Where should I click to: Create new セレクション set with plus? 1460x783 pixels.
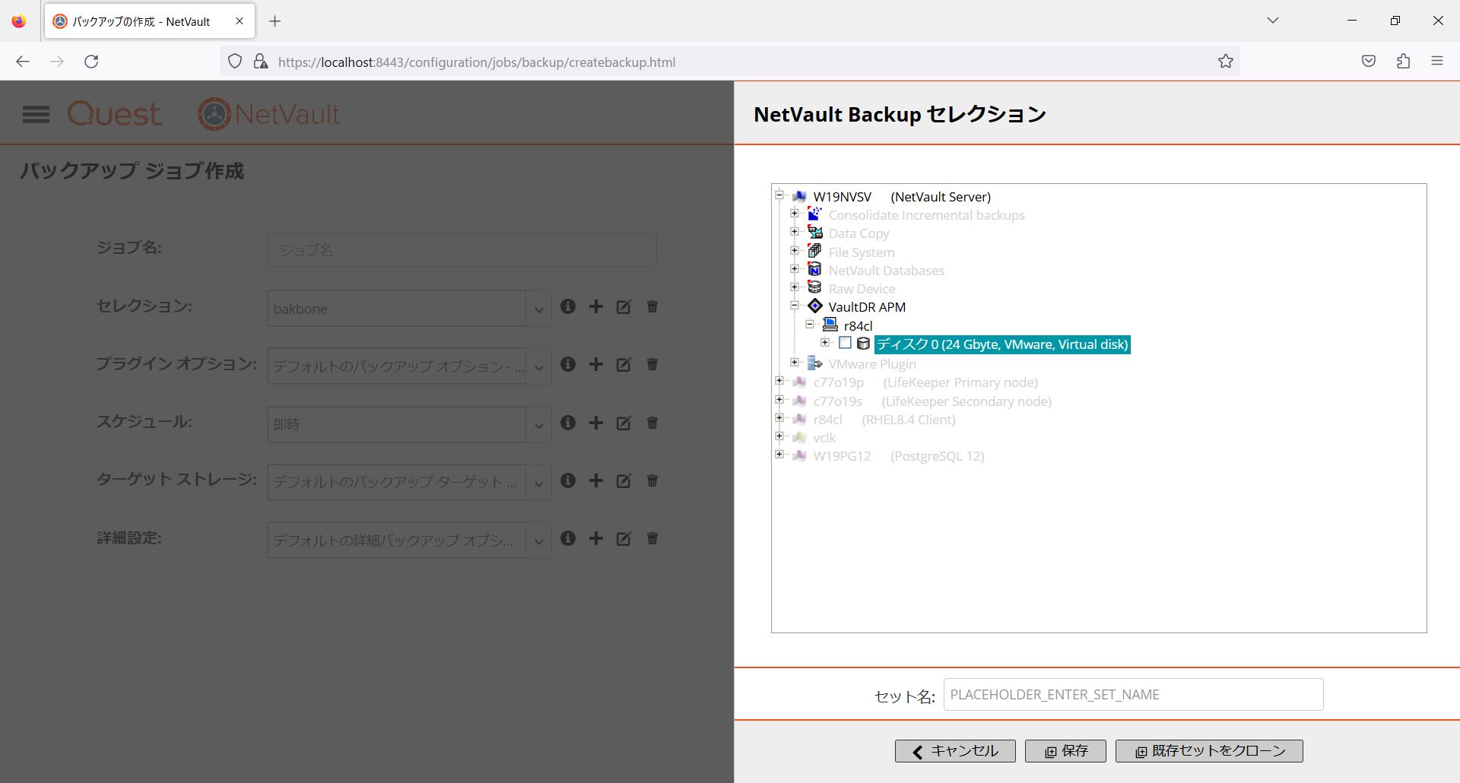596,306
